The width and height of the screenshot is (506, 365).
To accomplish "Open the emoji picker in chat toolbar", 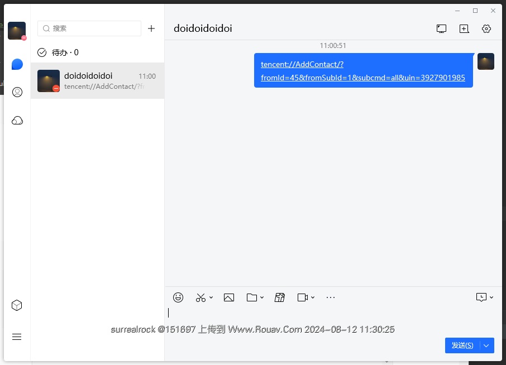I will coord(178,297).
